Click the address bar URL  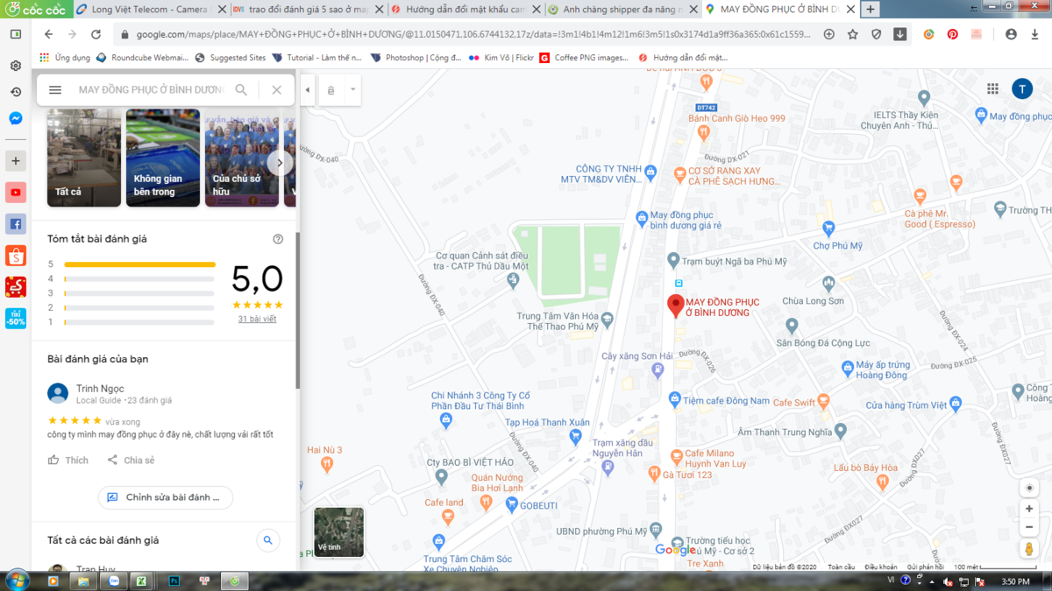[473, 34]
